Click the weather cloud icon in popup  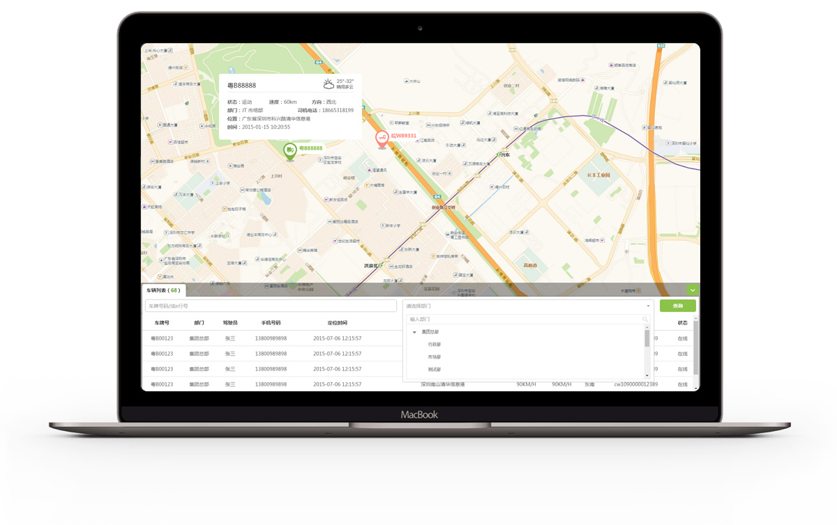(x=328, y=84)
